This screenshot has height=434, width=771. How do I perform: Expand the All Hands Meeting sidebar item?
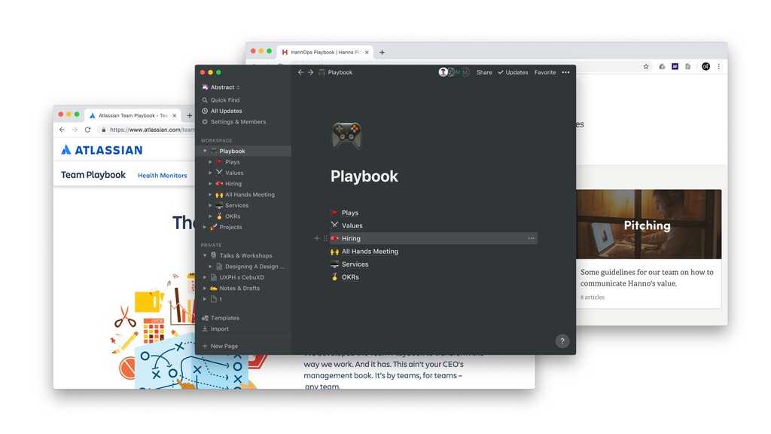[x=211, y=194]
